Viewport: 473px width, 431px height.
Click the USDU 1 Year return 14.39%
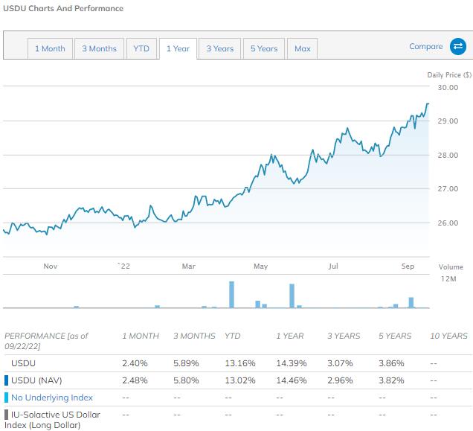tap(289, 363)
